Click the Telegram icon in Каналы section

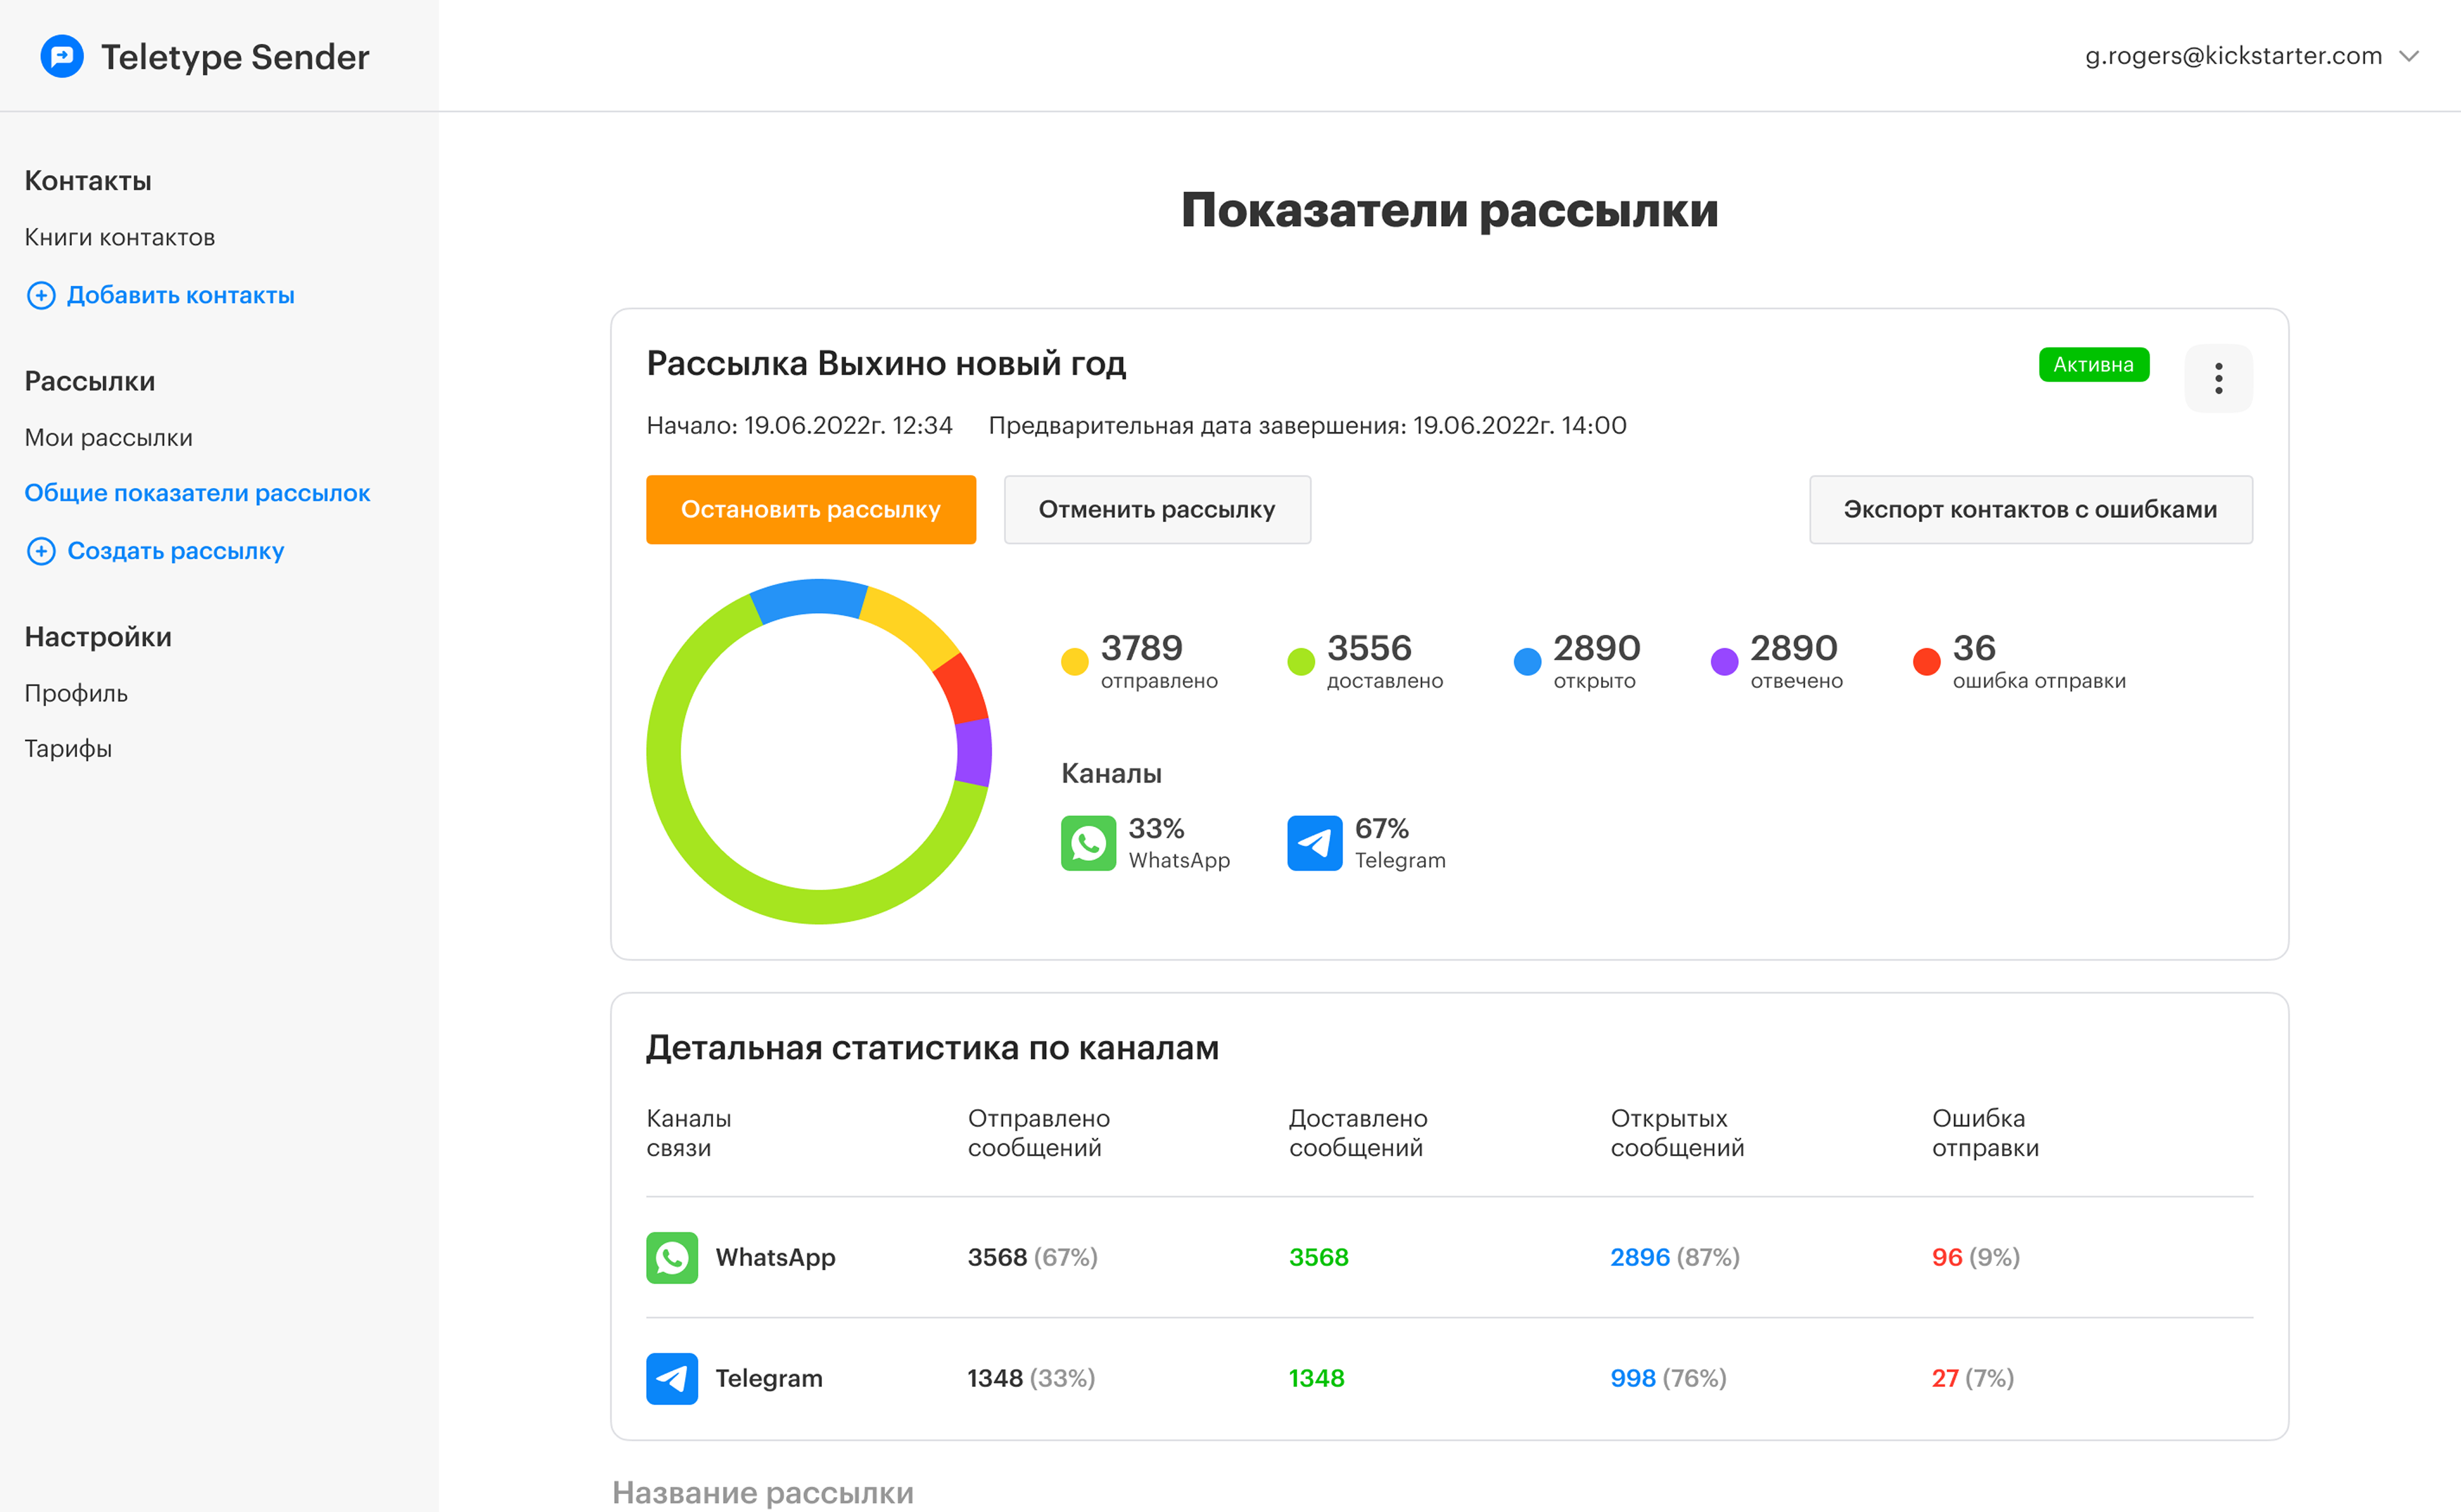click(x=1314, y=843)
